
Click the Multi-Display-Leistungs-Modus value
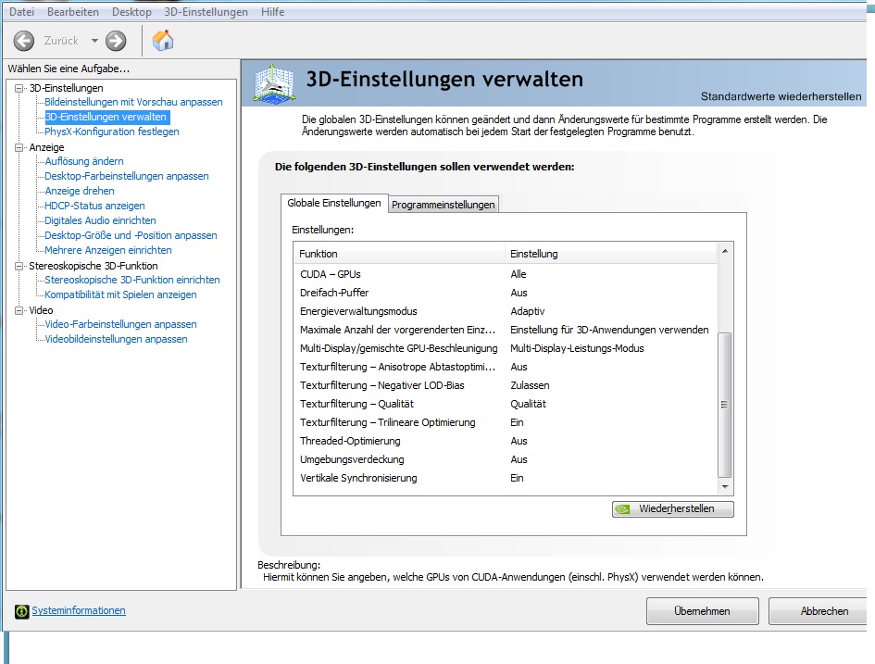(x=577, y=348)
